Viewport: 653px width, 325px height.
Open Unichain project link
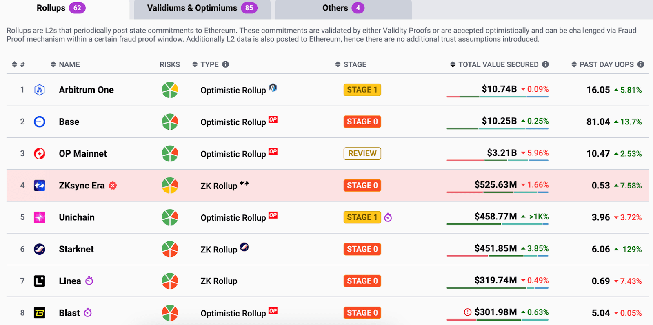click(x=77, y=217)
